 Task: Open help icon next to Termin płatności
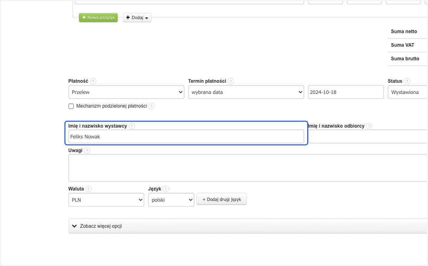click(231, 81)
